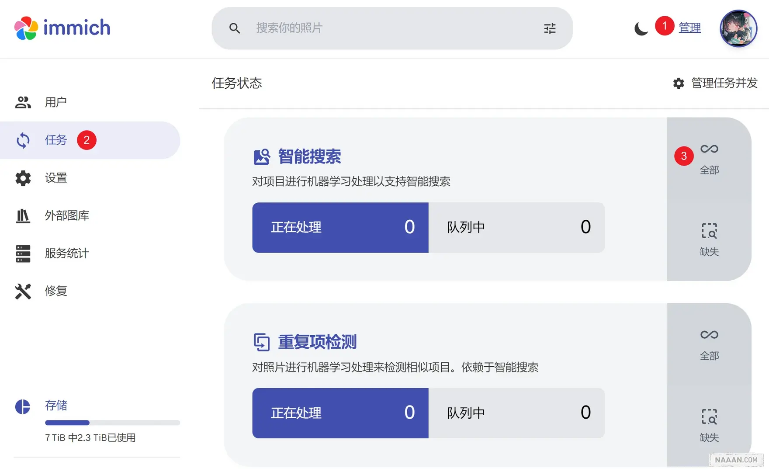Screen dimensions: 769x472
Task: Run 重复项检测 on 全部 items
Action: tap(709, 344)
